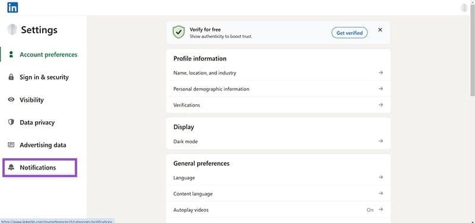Screen dimensions: 475x223
Task: Open Personal demographic information
Action: click(x=278, y=89)
